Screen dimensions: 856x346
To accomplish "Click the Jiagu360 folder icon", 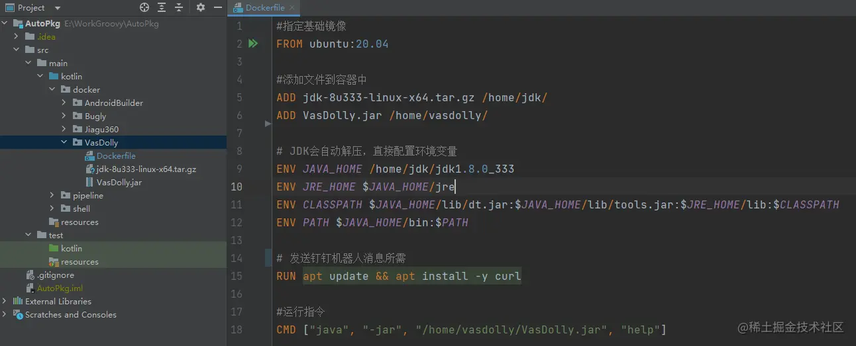I will click(x=78, y=130).
